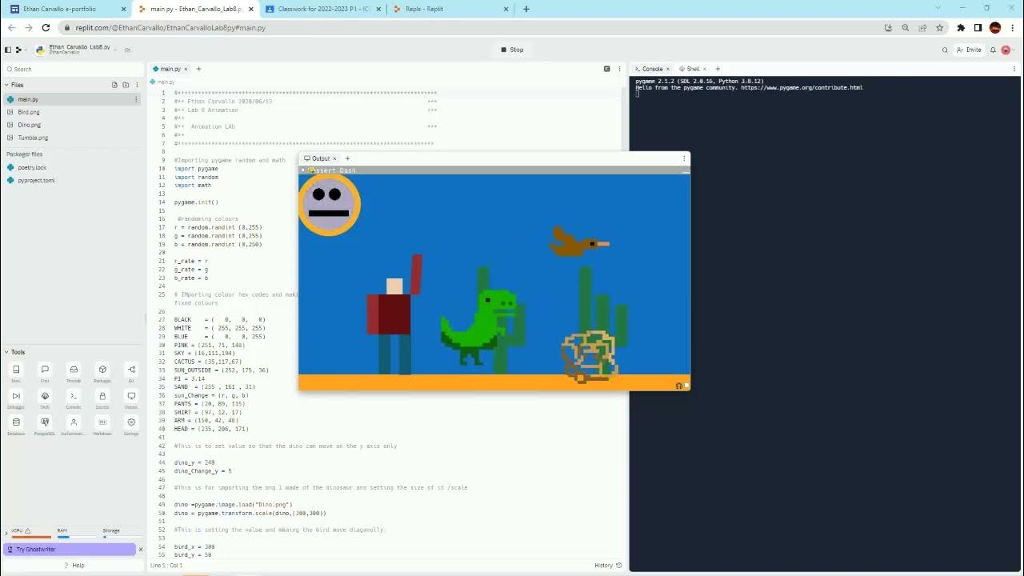The width and height of the screenshot is (1024, 576).
Task: Stop the running program
Action: pyautogui.click(x=512, y=50)
